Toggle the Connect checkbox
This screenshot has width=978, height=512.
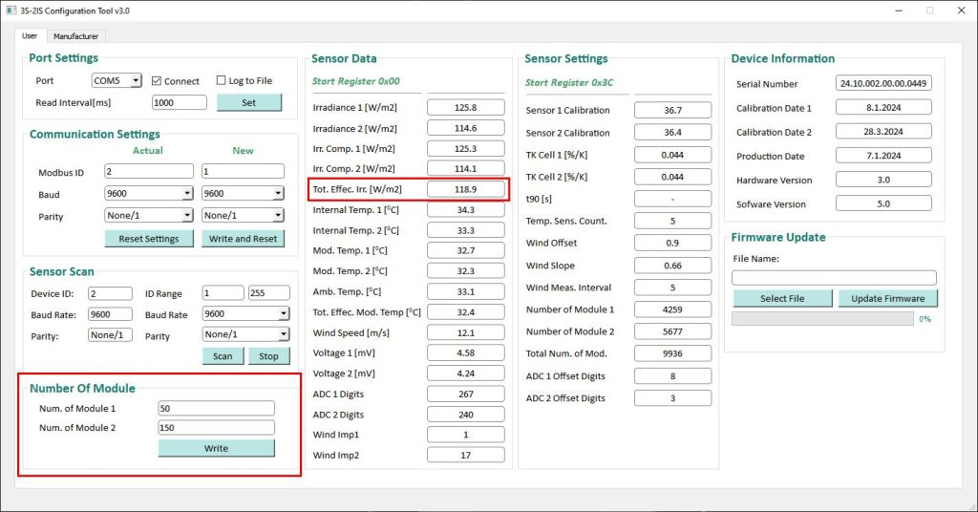point(157,81)
